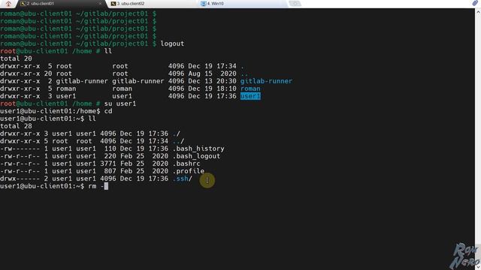
Task: Close the ubu-client01 tab
Action: tap(100, 4)
